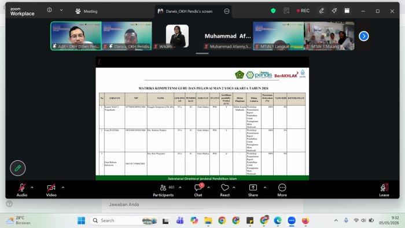Viewport: 405px width, 228px height.
Task: Open the Windows Start menu
Action: coord(81,220)
